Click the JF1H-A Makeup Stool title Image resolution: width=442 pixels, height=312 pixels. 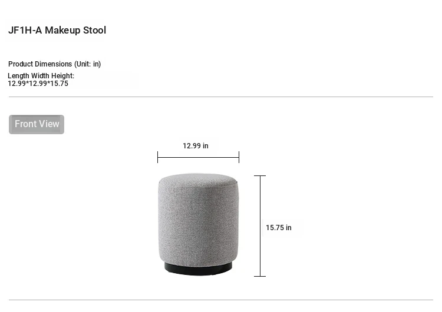click(57, 30)
